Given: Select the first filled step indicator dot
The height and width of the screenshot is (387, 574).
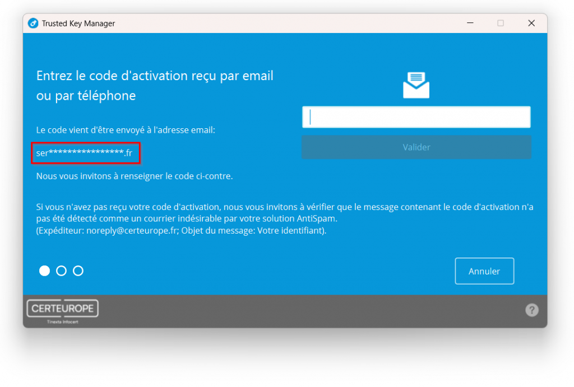Looking at the screenshot, I should click(45, 271).
